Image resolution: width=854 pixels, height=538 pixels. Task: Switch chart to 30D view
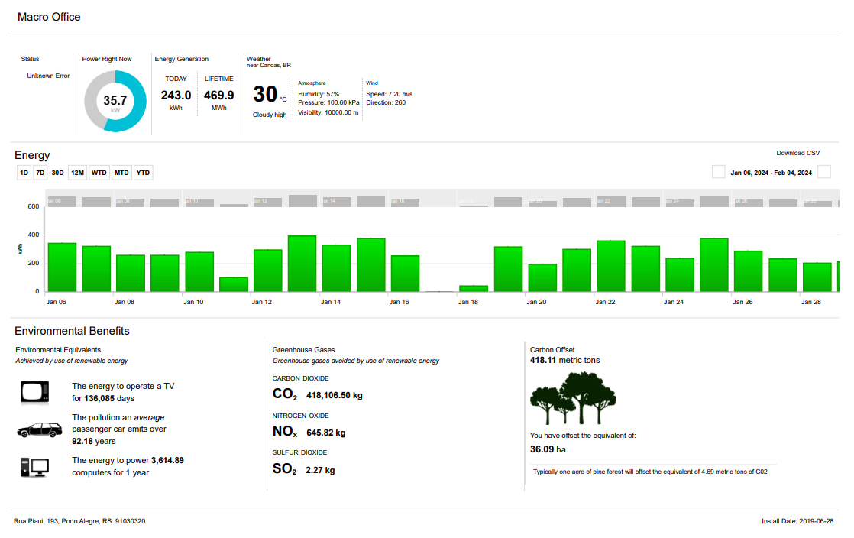[x=58, y=173]
